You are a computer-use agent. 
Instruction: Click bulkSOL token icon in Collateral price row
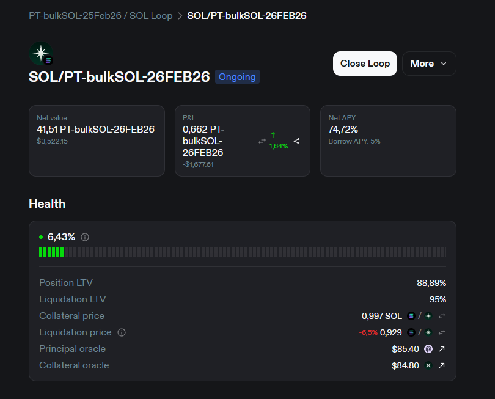click(x=428, y=316)
